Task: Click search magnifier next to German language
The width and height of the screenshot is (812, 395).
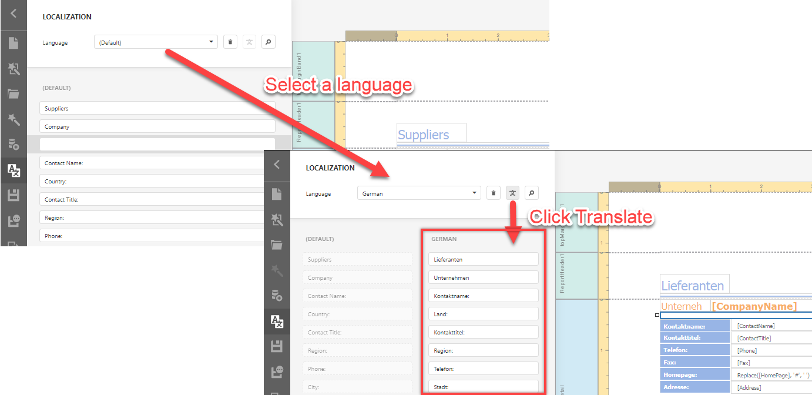Action: click(531, 193)
